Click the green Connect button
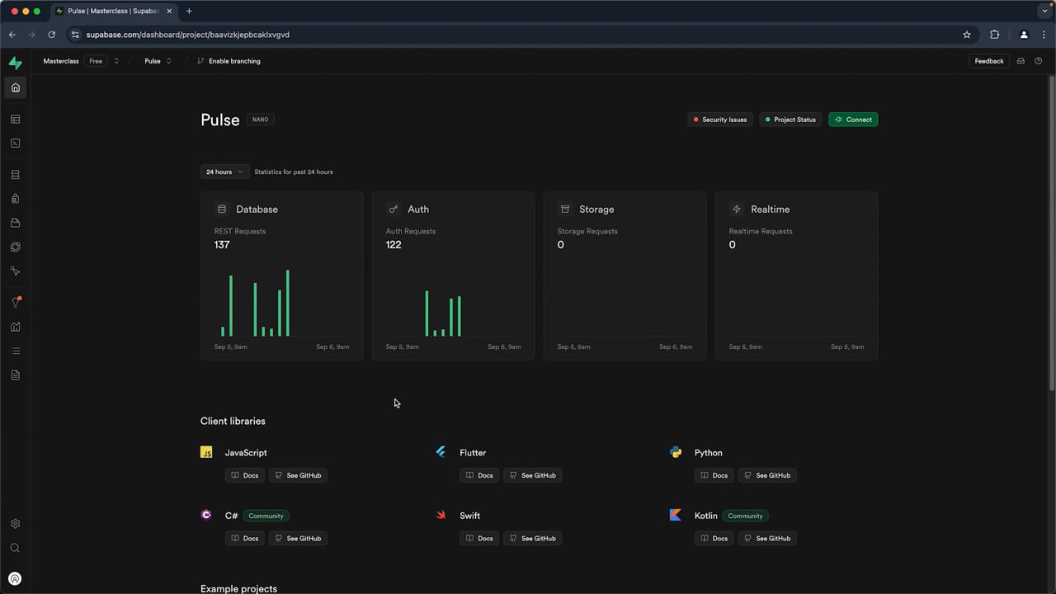 853,120
